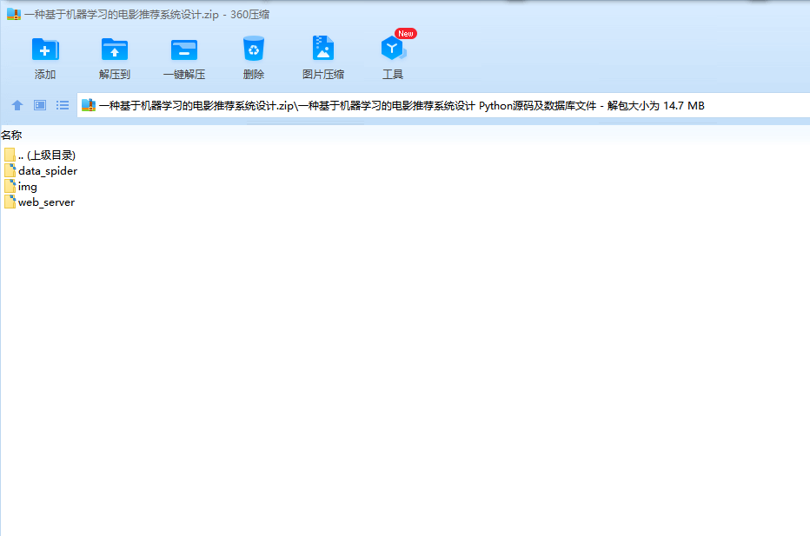Image resolution: width=810 pixels, height=536 pixels.
Task: Click the web_server folder icon
Action: tap(10, 202)
